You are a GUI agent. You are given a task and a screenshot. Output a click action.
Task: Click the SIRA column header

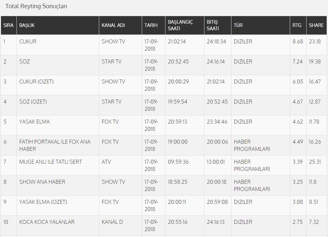tap(8, 25)
